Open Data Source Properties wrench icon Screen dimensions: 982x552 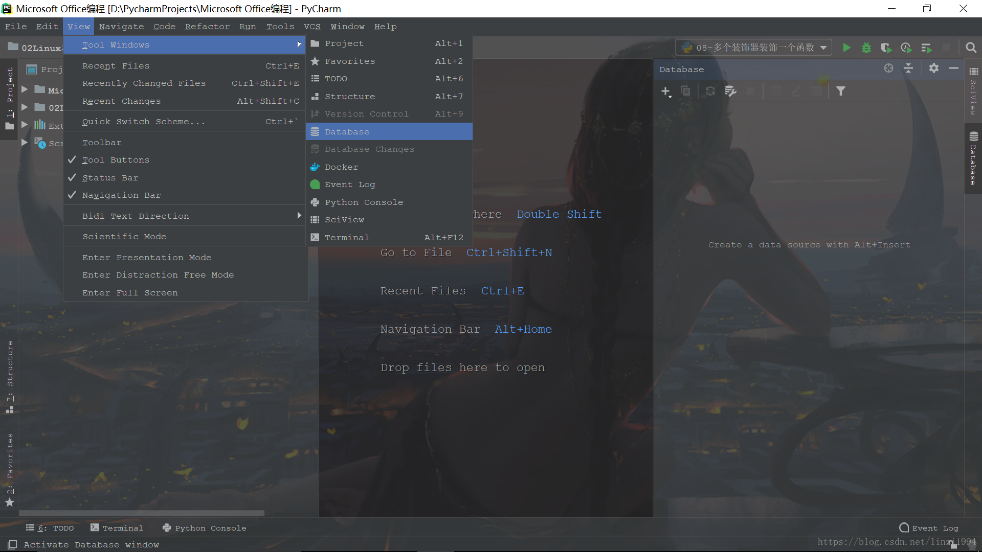point(730,91)
